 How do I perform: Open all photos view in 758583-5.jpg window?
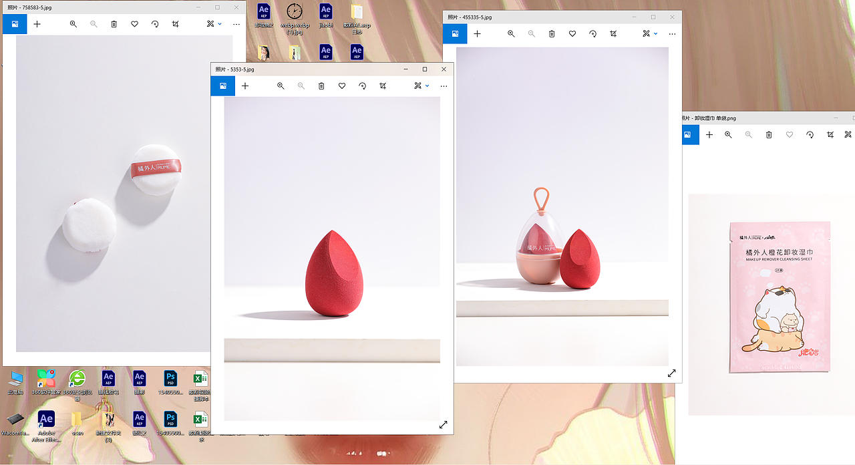coord(15,24)
